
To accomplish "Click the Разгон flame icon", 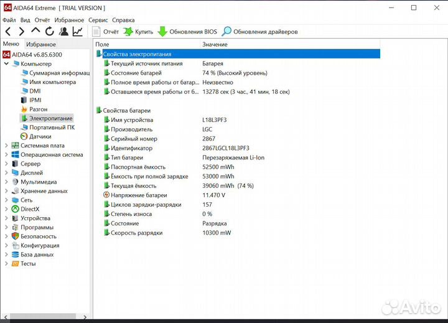I will pyautogui.click(x=24, y=109).
